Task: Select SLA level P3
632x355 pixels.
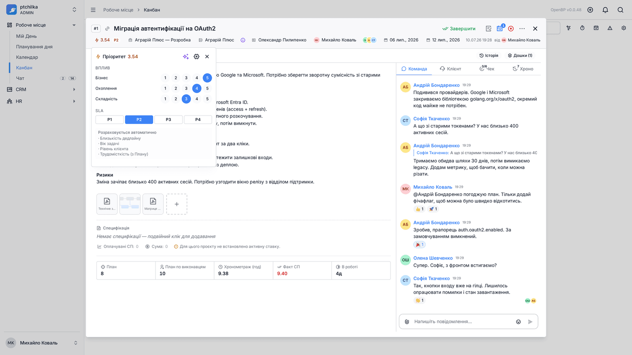Action: (168, 120)
